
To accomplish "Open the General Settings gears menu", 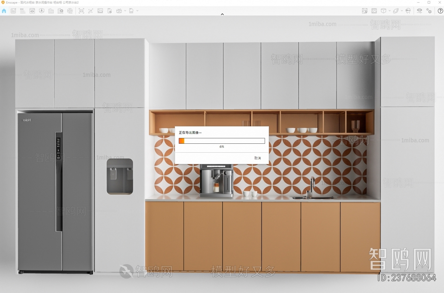I will pyautogui.click(x=429, y=11).
